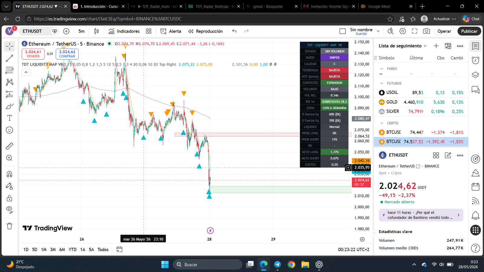Viewport: 484px width, 272px height.
Task: Open Telegram from the Windows taskbar
Action: pyautogui.click(x=277, y=265)
